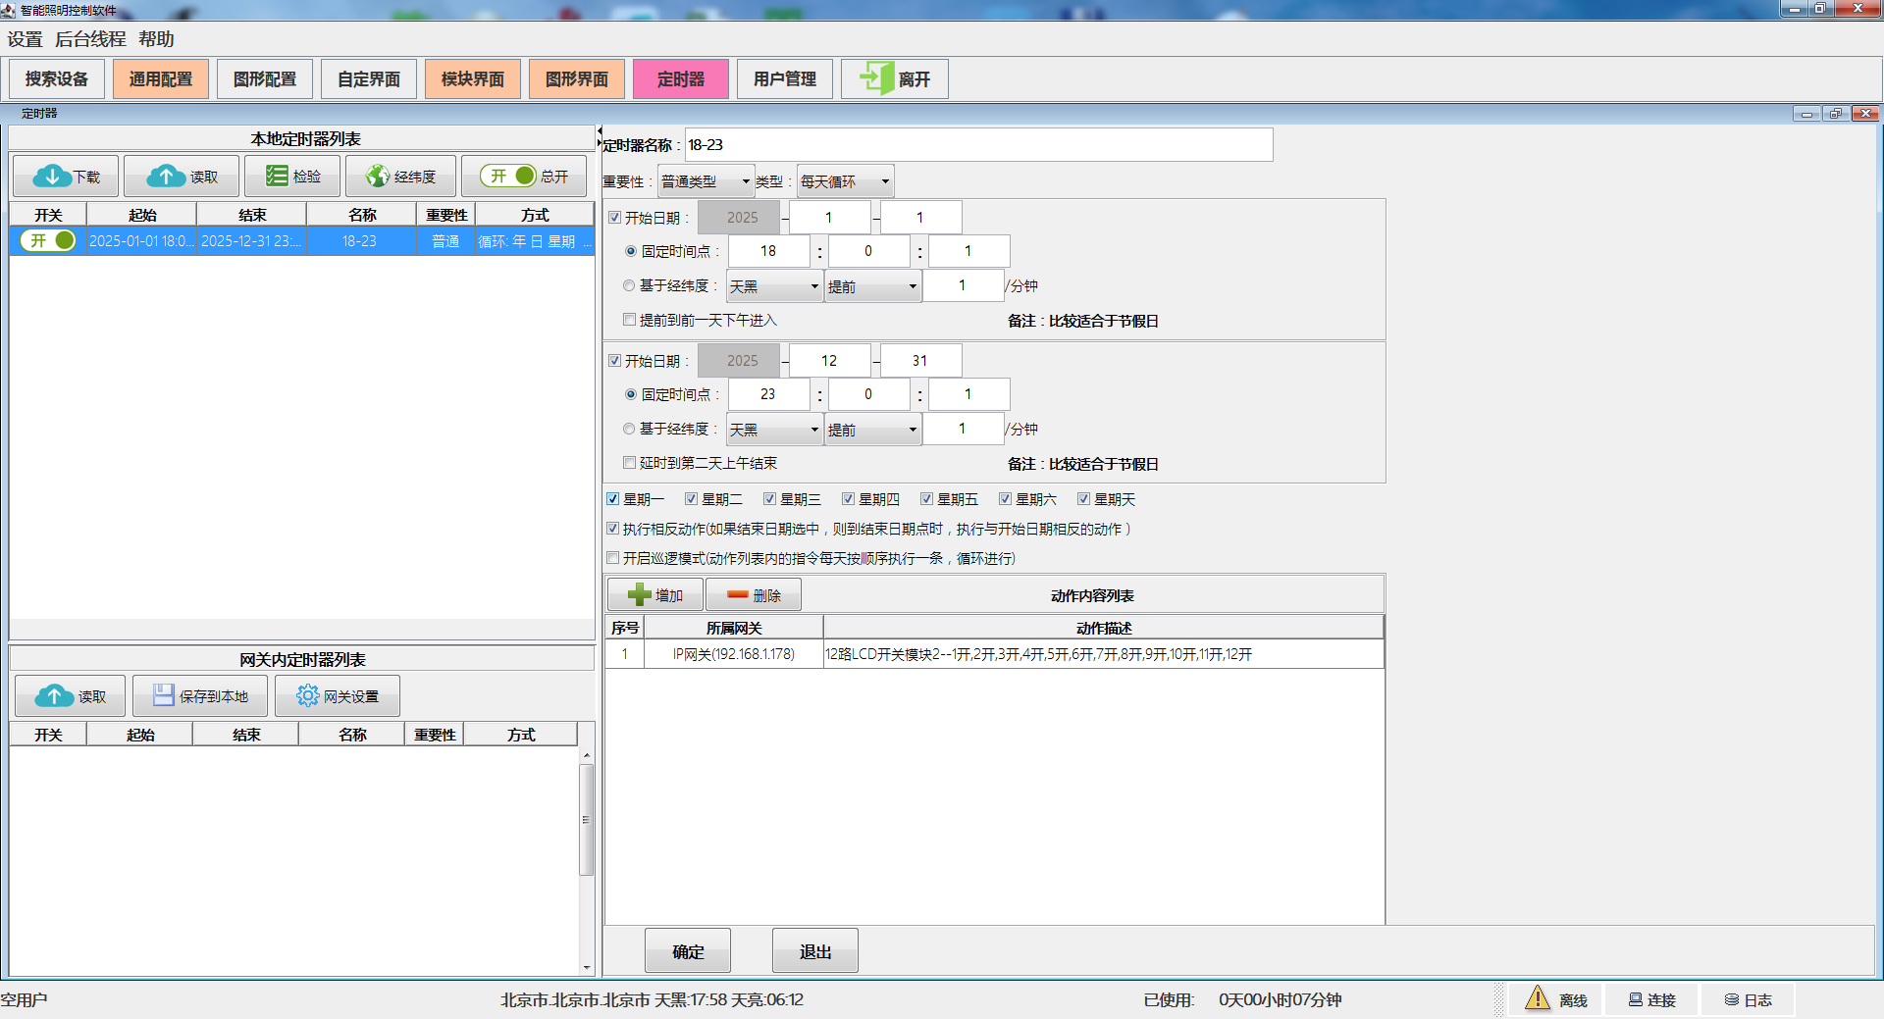Click the 定时器名称 input field
The width and height of the screenshot is (1884, 1019).
[977, 145]
